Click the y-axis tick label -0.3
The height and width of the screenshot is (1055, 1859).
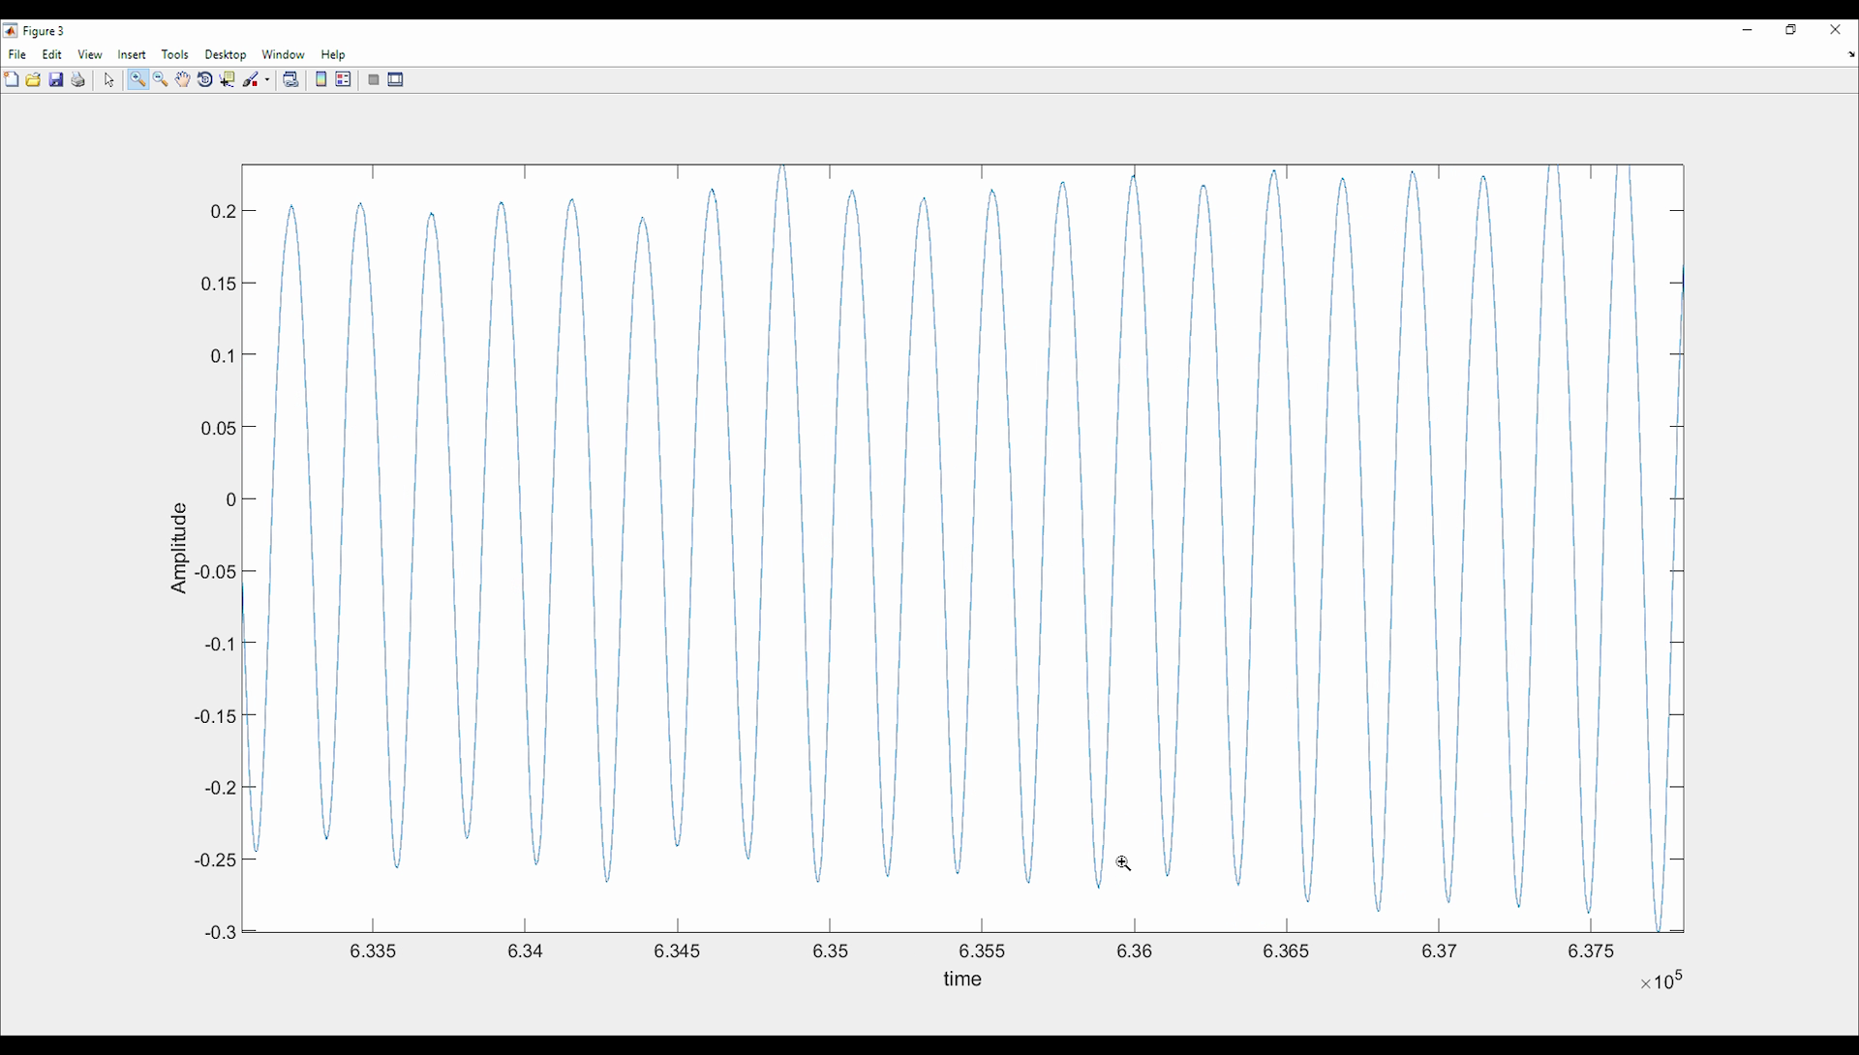tap(221, 932)
